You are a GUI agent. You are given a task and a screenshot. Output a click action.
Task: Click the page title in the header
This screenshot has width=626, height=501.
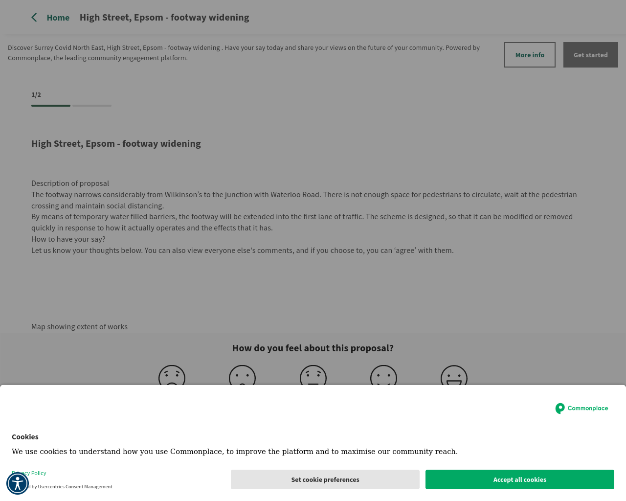164,18
